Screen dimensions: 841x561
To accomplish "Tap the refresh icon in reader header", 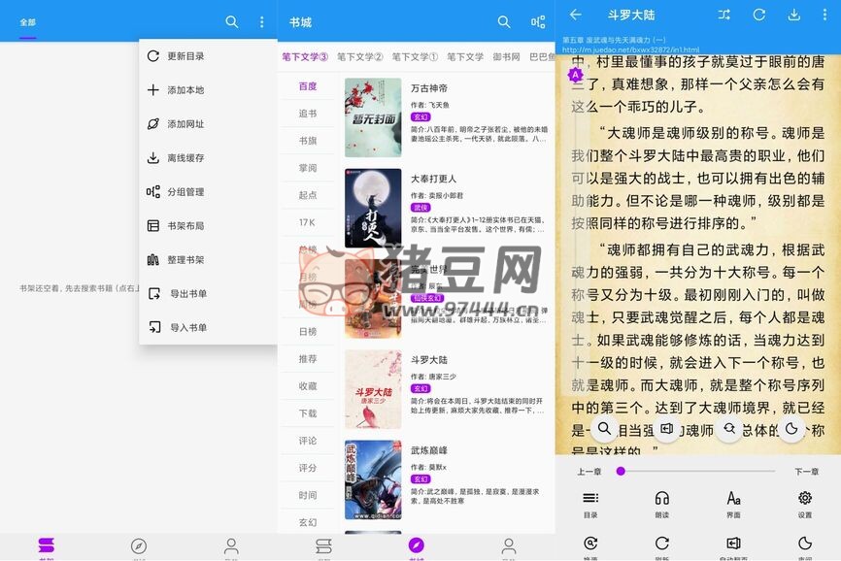I will pos(758,15).
